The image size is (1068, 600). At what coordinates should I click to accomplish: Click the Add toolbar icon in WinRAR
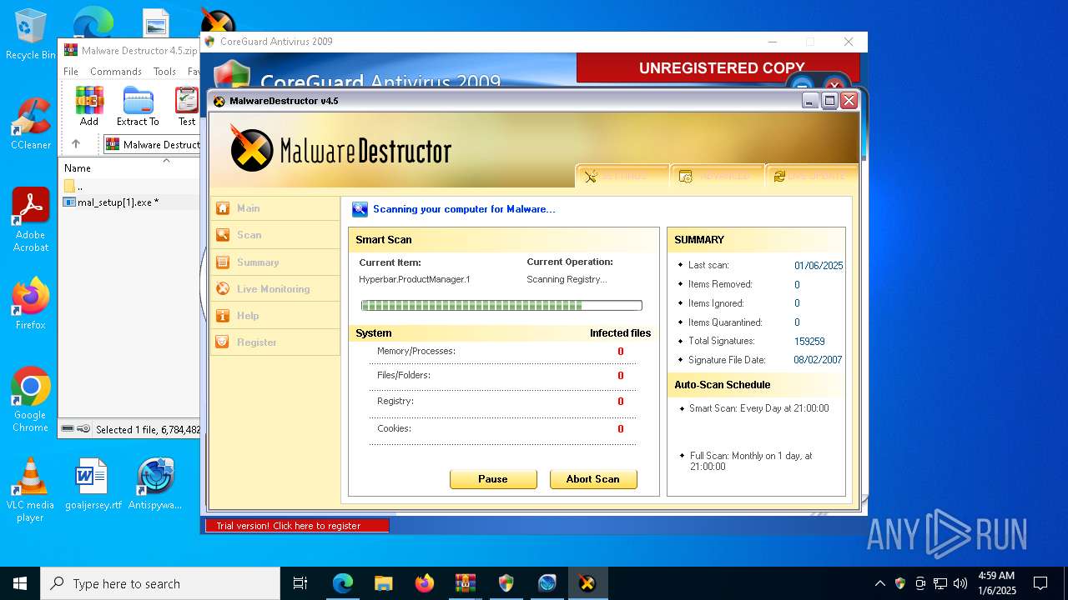[89, 107]
